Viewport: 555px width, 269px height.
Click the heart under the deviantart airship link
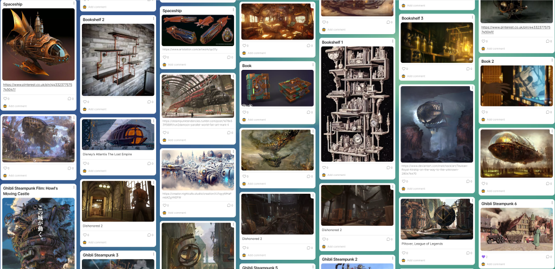[403, 181]
